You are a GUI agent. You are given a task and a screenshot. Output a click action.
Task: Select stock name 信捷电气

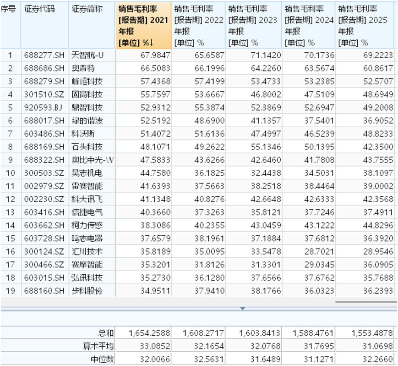pos(87,212)
